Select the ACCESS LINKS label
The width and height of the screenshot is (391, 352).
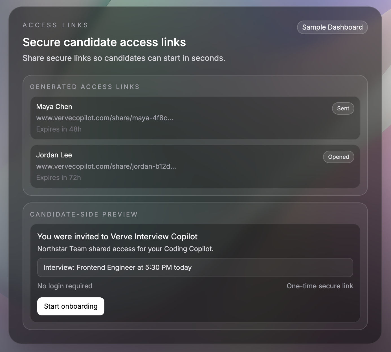point(55,25)
